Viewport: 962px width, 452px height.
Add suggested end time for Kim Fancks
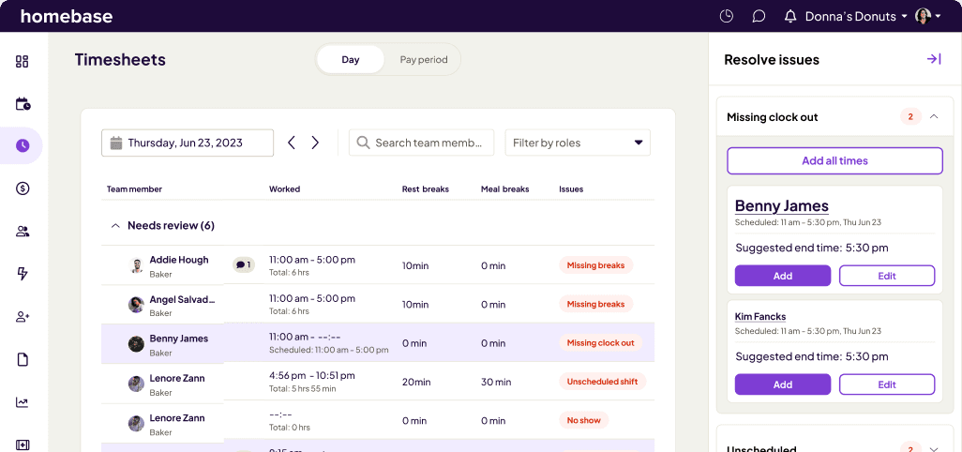[x=782, y=384]
